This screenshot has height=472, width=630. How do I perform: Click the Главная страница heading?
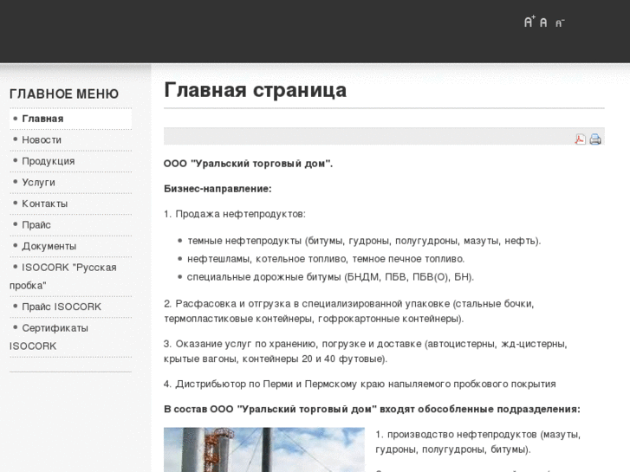click(255, 90)
